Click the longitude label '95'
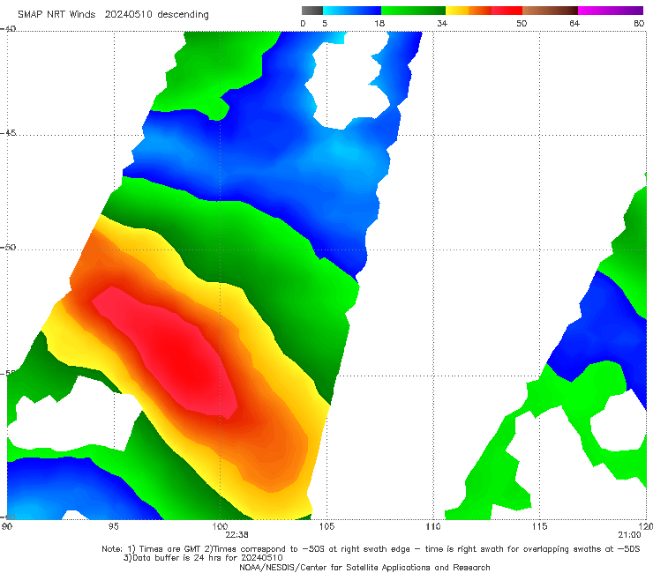 (x=113, y=527)
